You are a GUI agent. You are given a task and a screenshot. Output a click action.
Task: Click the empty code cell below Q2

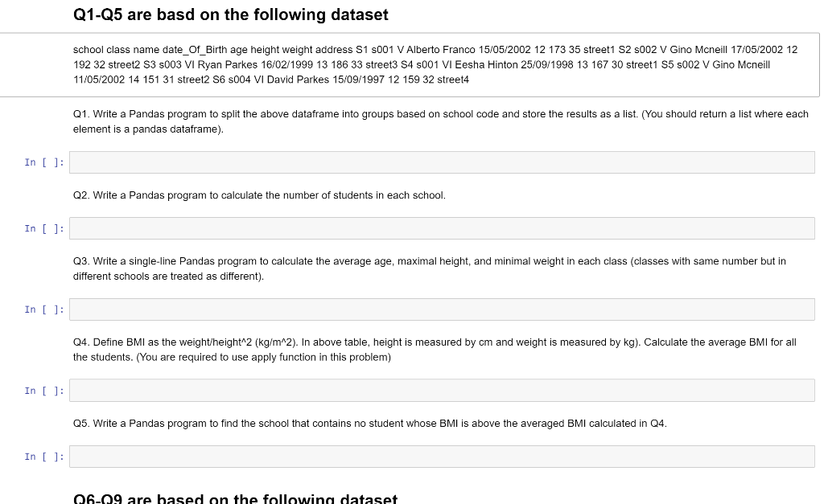[441, 227]
